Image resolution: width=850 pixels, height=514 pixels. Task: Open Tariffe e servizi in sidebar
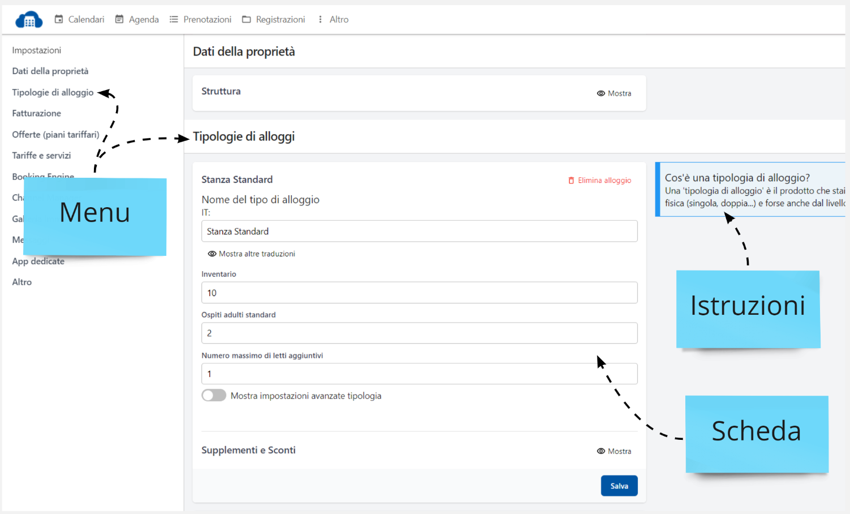pos(41,156)
